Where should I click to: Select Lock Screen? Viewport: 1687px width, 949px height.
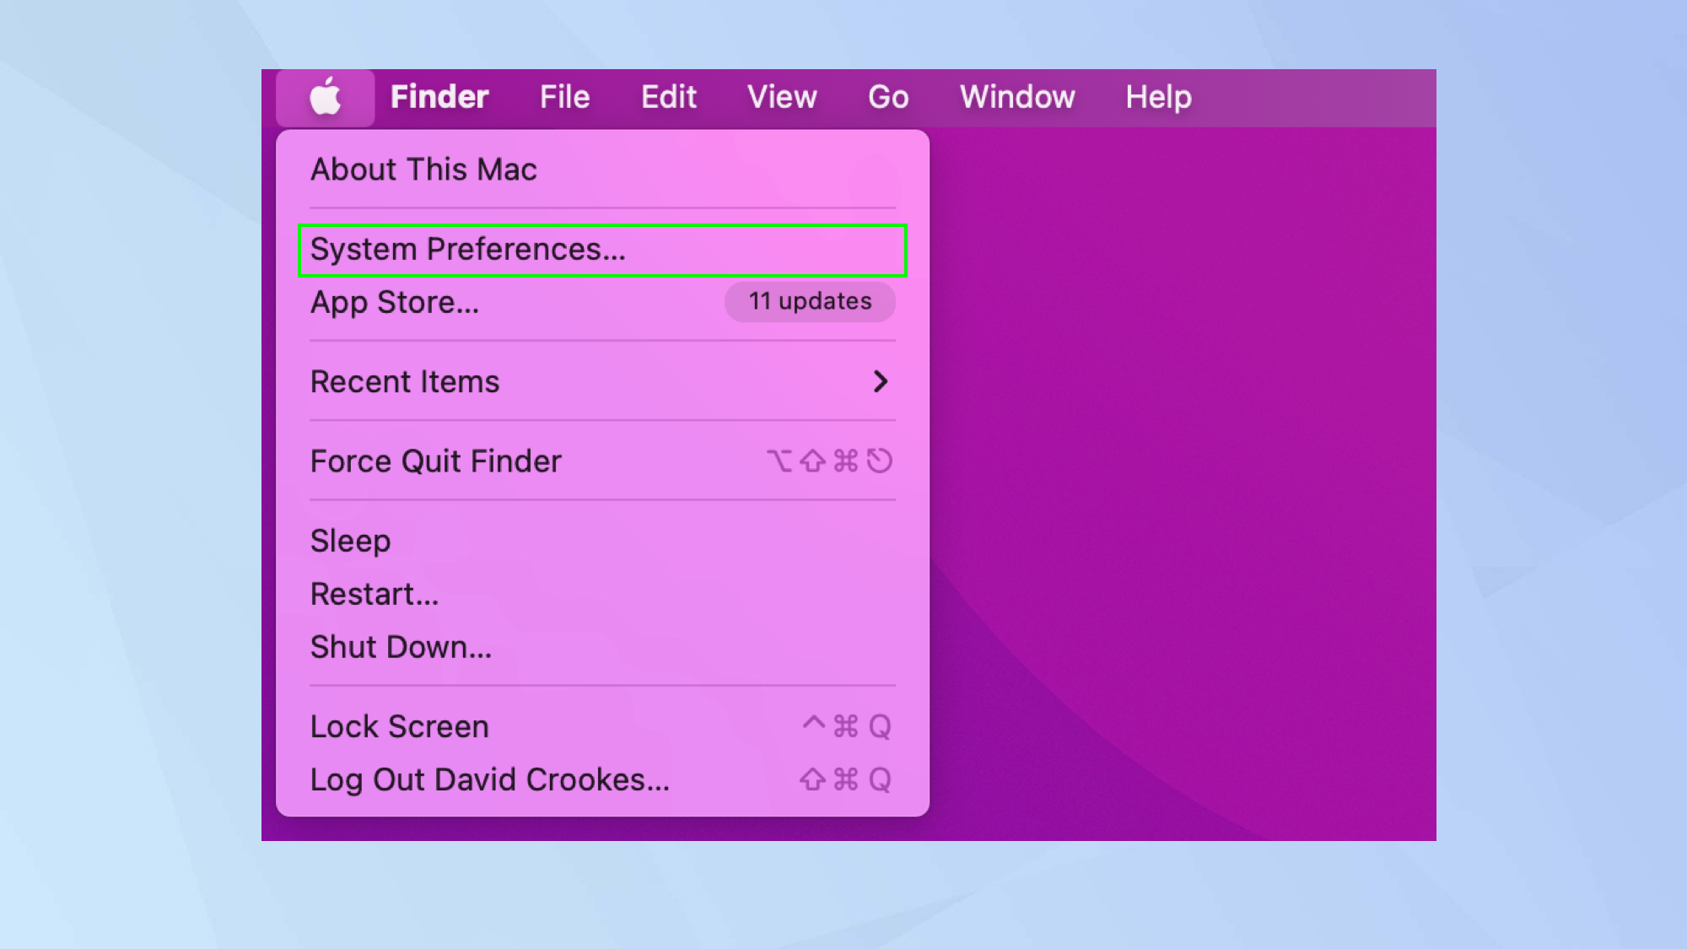(602, 726)
